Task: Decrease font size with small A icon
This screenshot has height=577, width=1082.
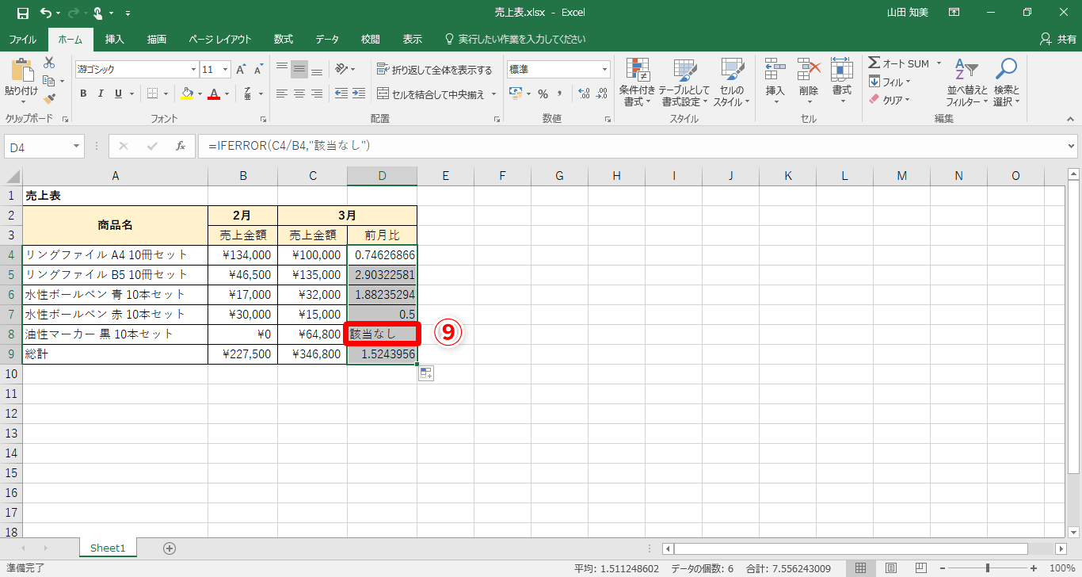Action: pyautogui.click(x=258, y=70)
